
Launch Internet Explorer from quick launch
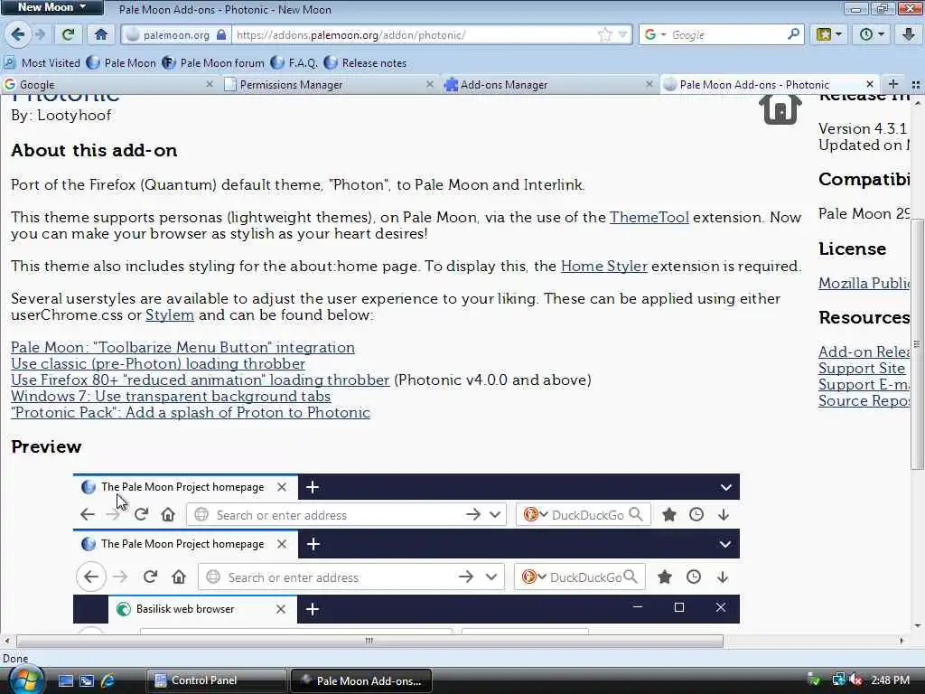click(108, 680)
